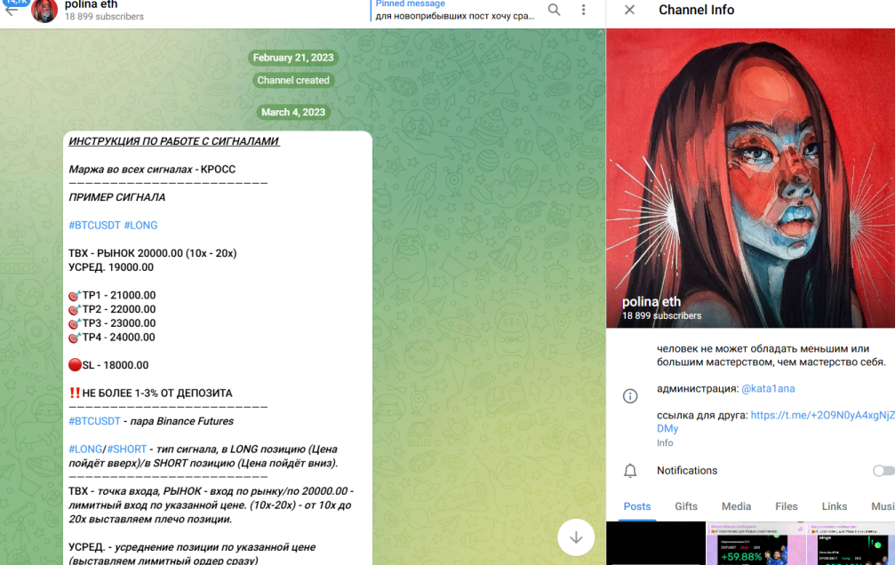Open the +59.88% post thumbnail

coord(756,544)
